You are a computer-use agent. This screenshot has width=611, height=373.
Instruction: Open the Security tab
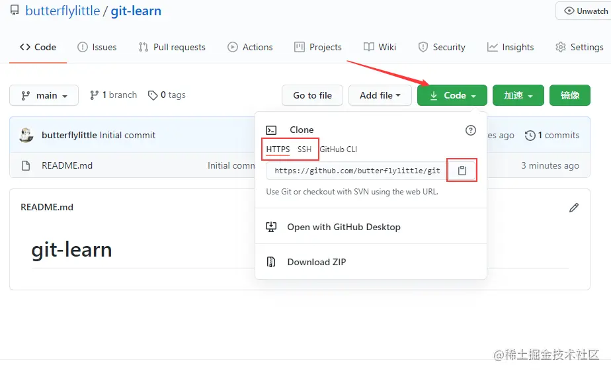(442, 47)
